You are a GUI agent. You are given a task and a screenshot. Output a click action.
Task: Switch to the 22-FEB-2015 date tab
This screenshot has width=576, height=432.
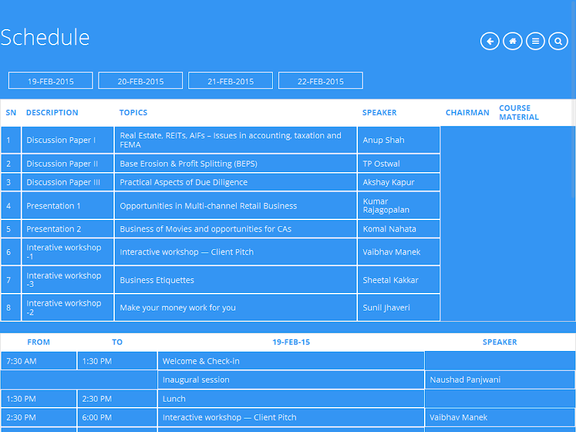tap(321, 81)
